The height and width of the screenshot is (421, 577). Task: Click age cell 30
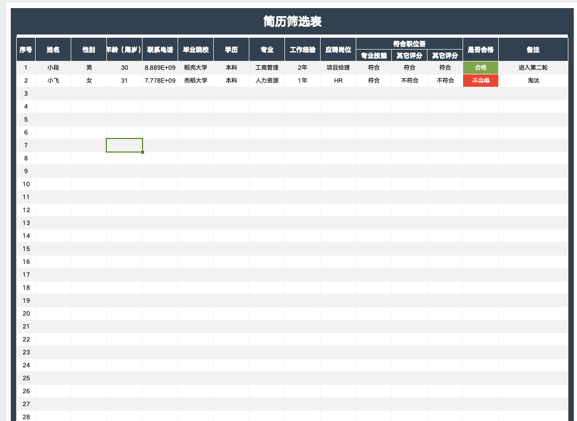124,67
